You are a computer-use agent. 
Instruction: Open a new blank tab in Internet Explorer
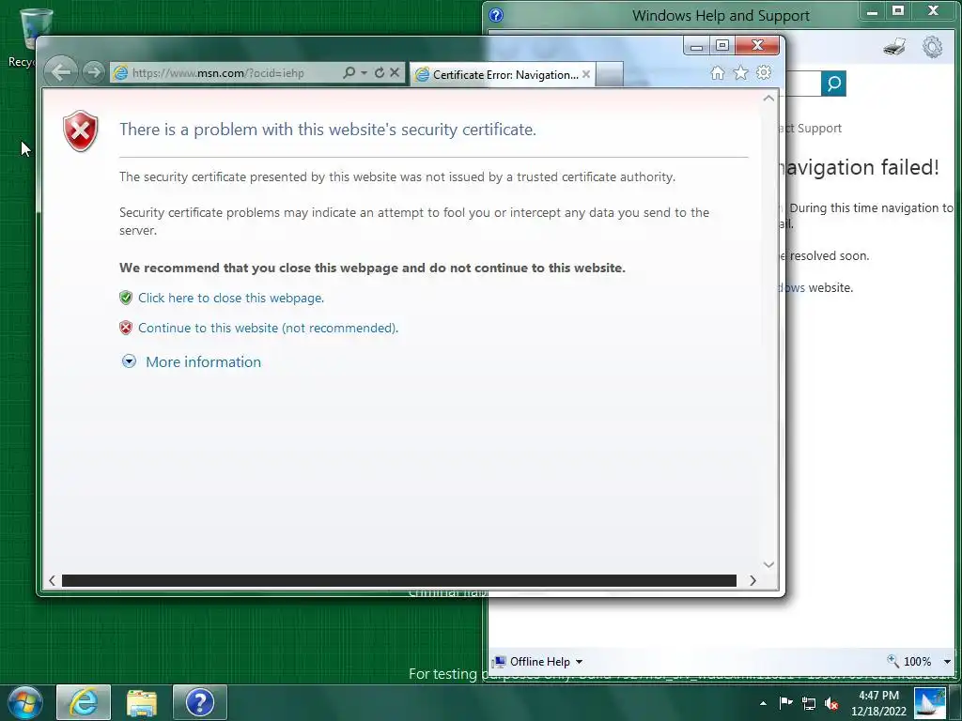pyautogui.click(x=609, y=74)
